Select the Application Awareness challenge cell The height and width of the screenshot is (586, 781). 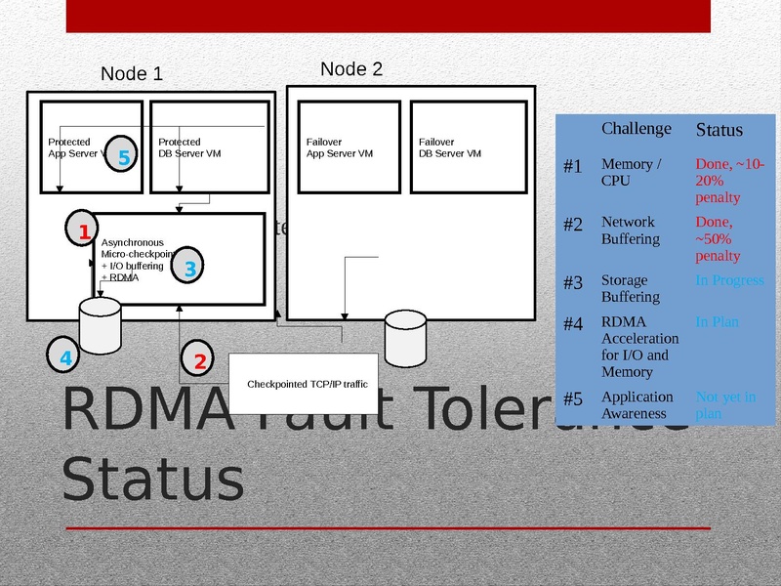(x=637, y=404)
